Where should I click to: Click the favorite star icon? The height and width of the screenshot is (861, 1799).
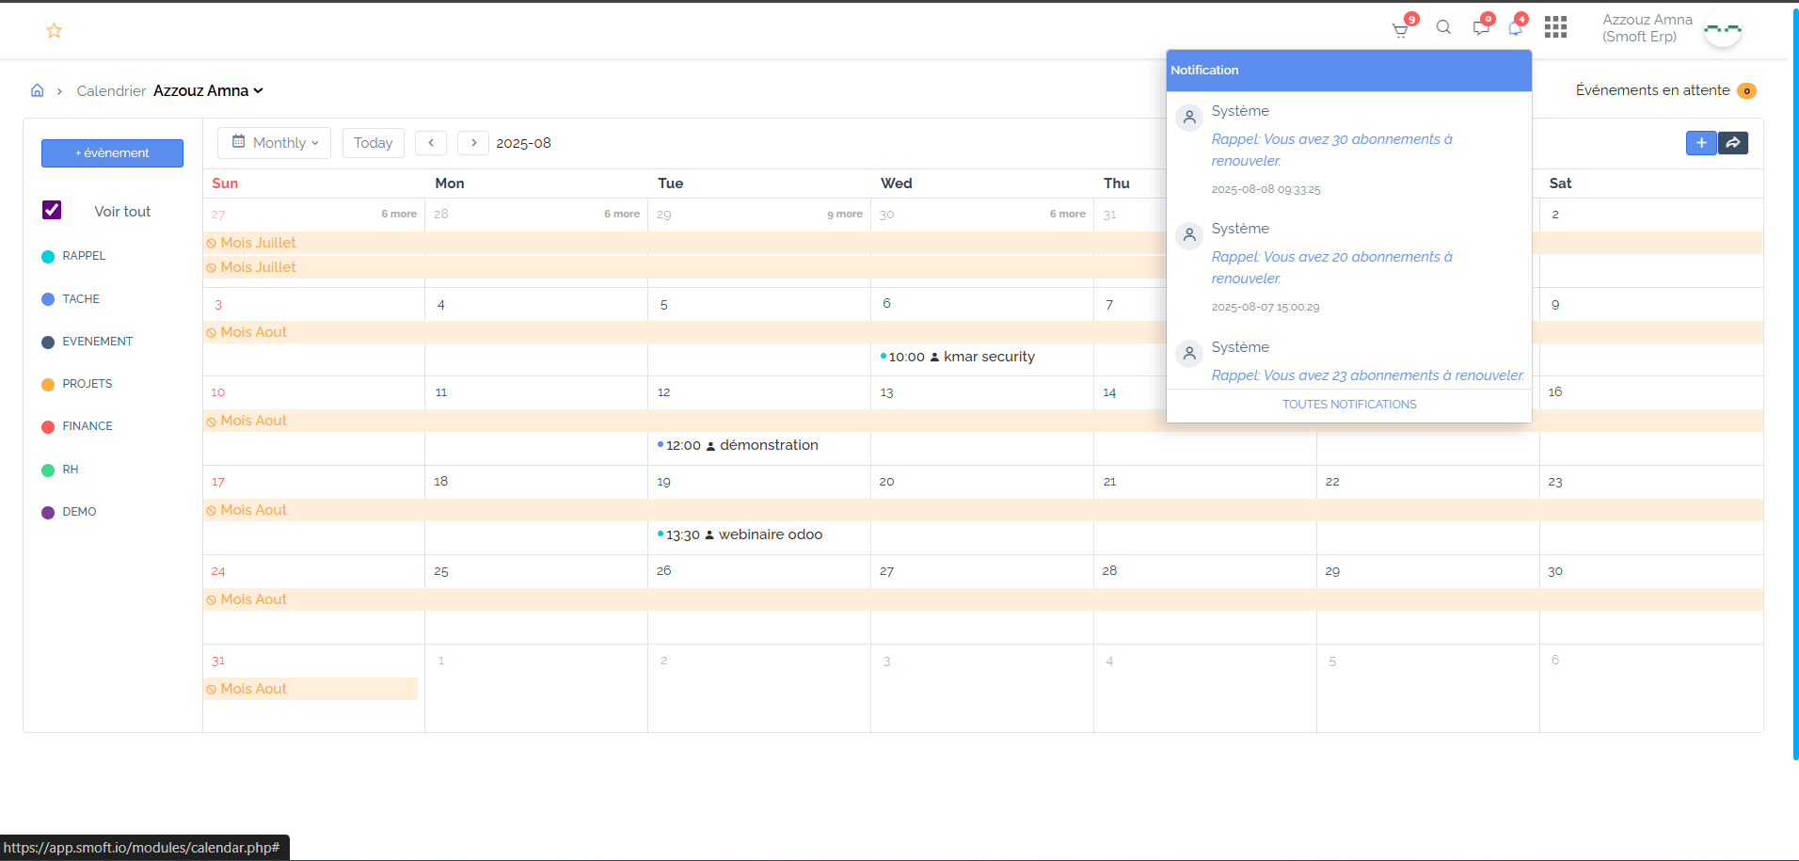[x=54, y=31]
